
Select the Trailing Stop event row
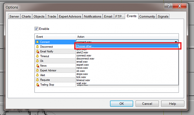pos(55,85)
